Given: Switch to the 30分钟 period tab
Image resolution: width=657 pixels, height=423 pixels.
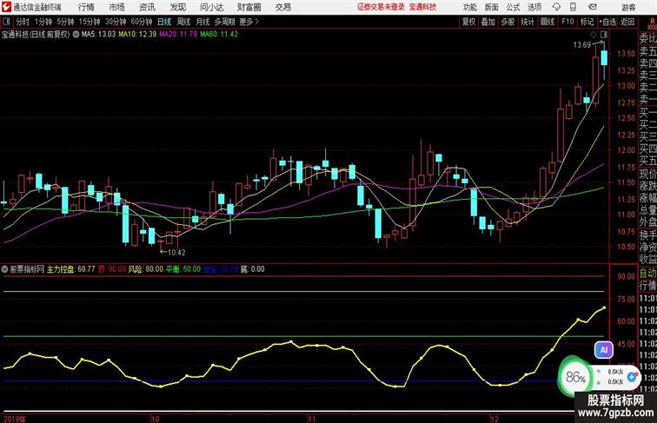Looking at the screenshot, I should tap(116, 22).
